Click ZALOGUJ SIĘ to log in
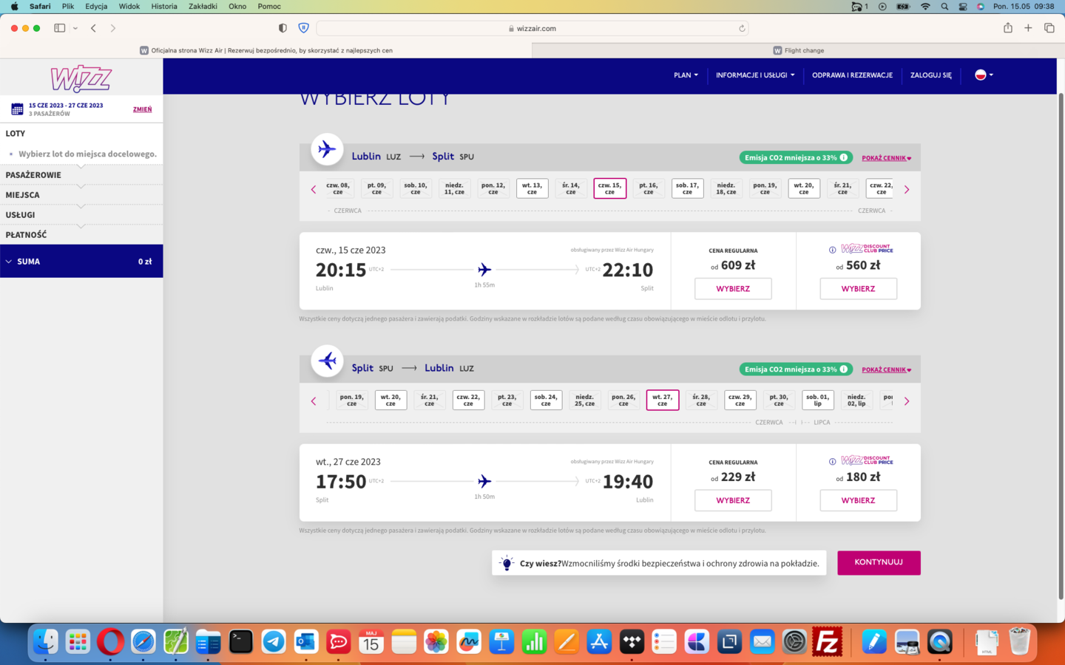 [x=930, y=75]
